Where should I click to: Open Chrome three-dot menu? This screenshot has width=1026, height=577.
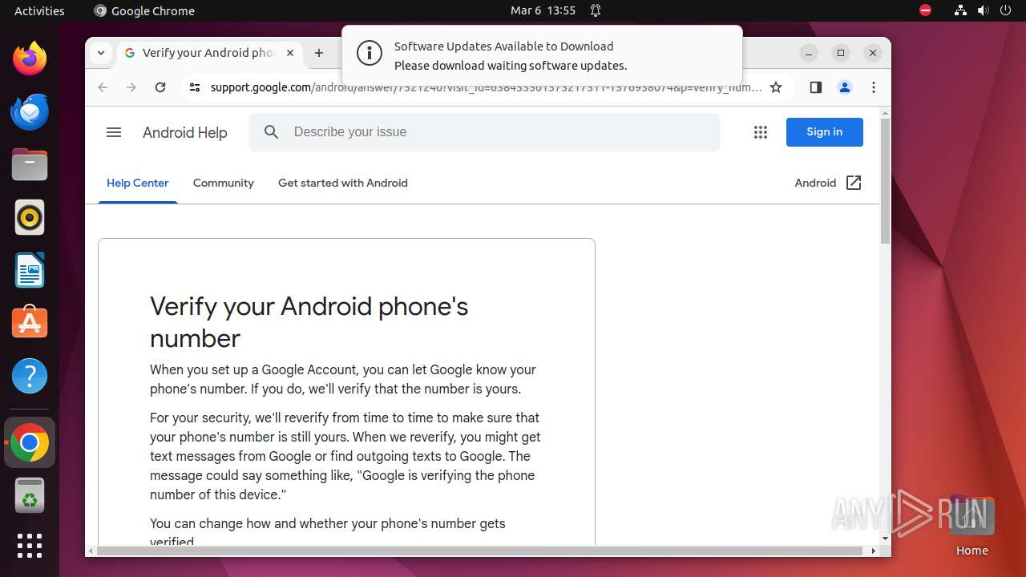point(874,87)
